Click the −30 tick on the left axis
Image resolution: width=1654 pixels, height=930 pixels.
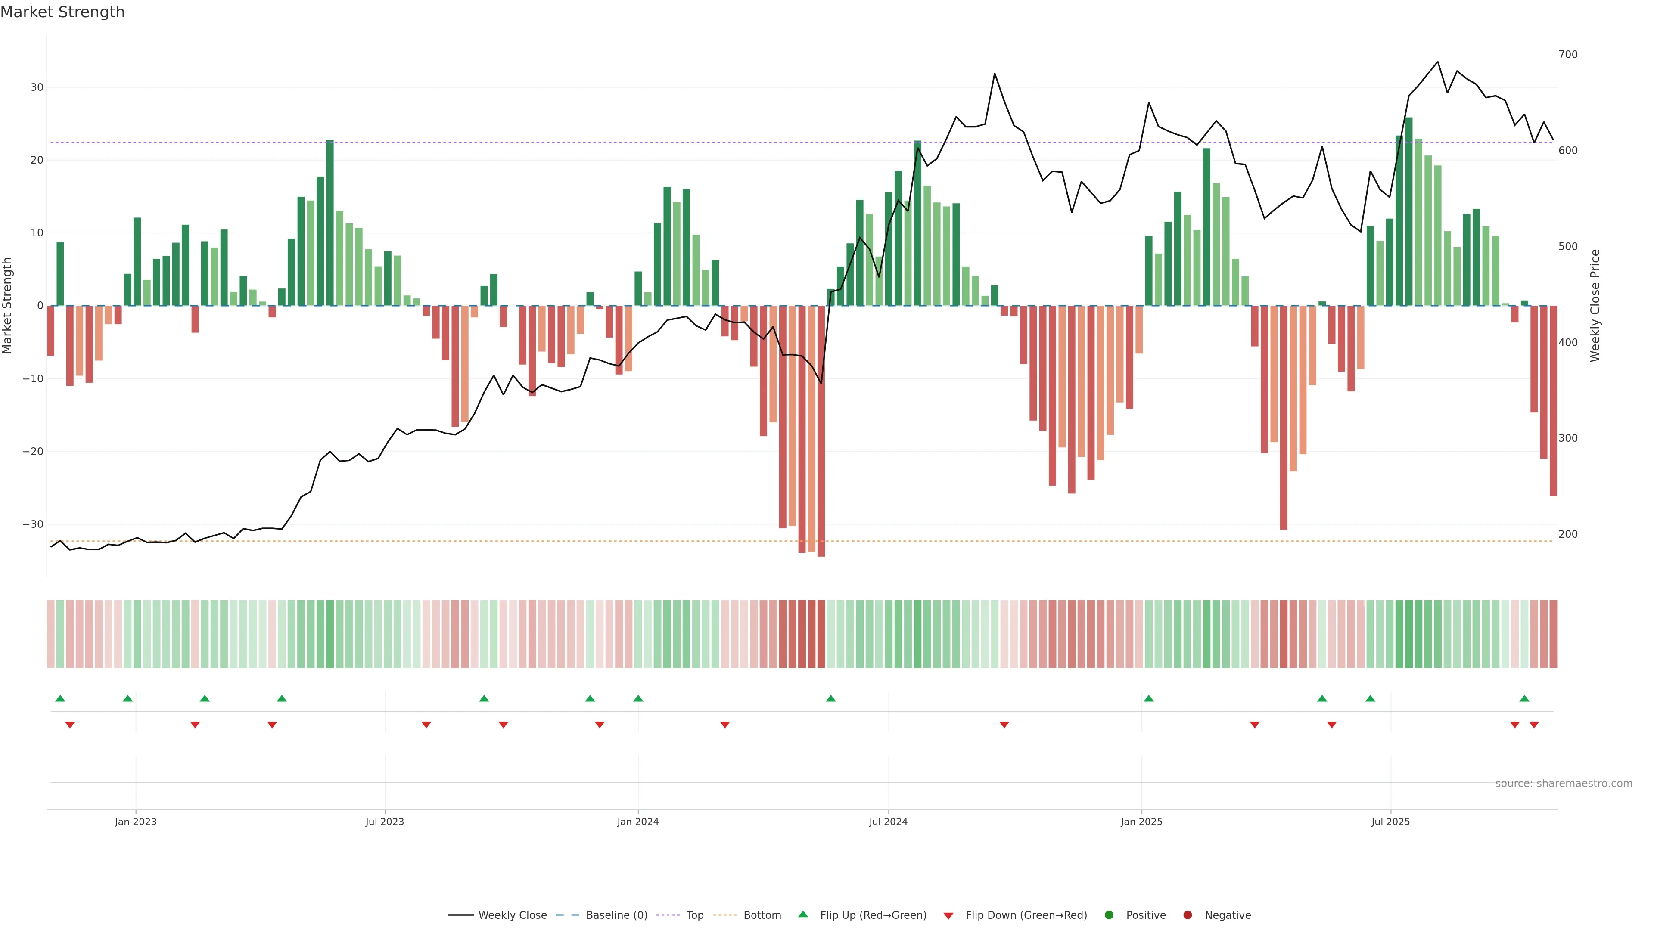[x=33, y=524]
